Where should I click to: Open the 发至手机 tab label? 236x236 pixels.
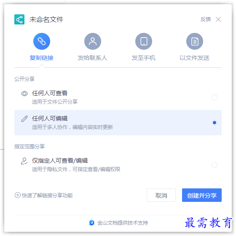[x=143, y=58]
